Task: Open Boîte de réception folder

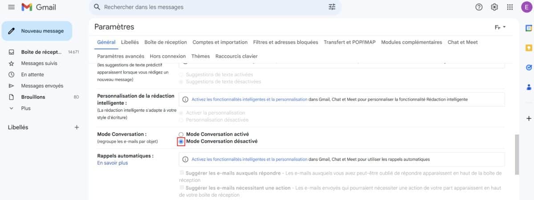Action: pyautogui.click(x=42, y=52)
